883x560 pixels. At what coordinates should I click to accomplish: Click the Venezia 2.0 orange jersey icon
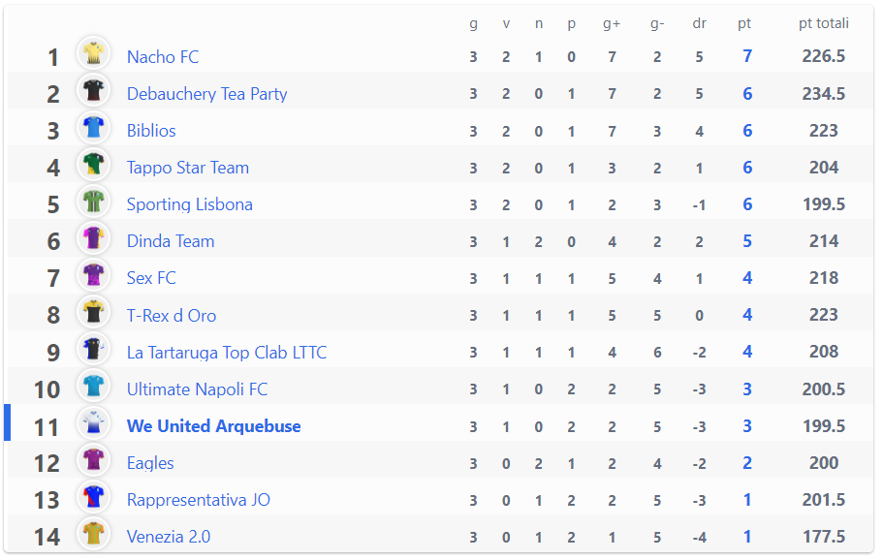click(93, 534)
